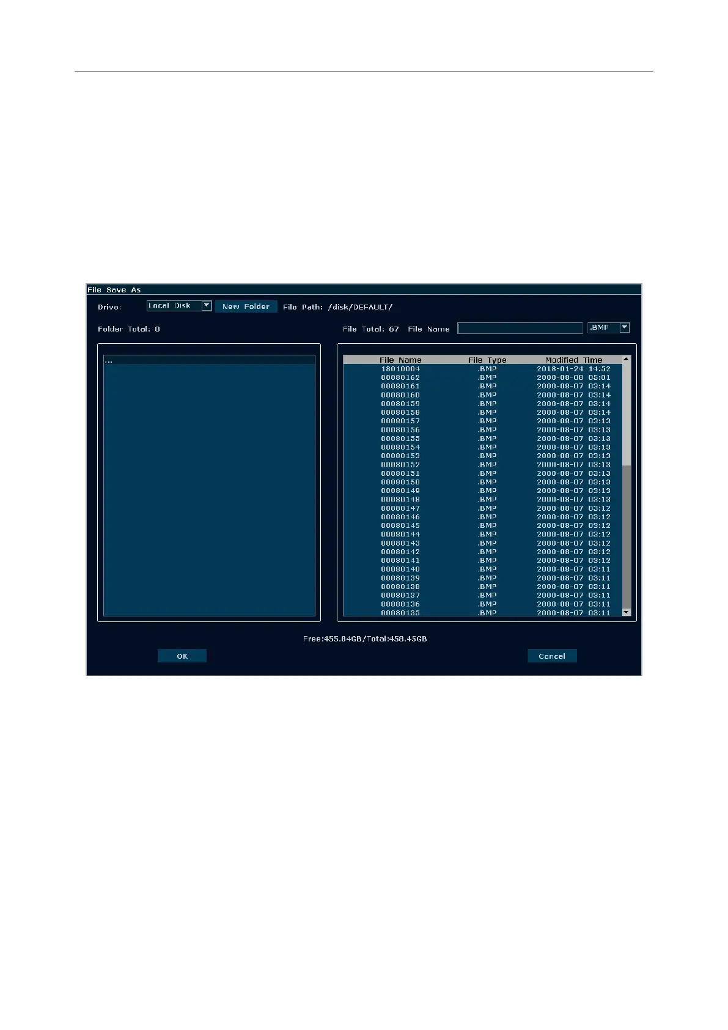Select file 00080159 in the list
Viewport: 728px width, 1030px height.
[x=482, y=404]
